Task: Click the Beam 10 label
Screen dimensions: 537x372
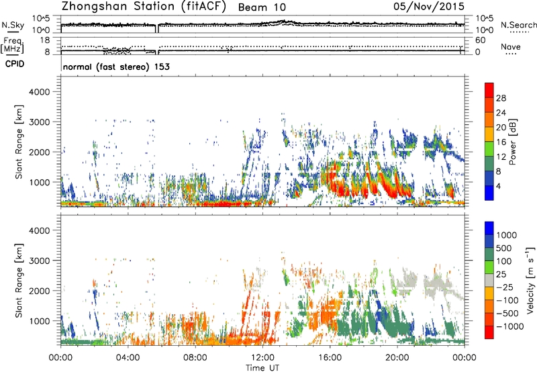Action: pos(262,7)
